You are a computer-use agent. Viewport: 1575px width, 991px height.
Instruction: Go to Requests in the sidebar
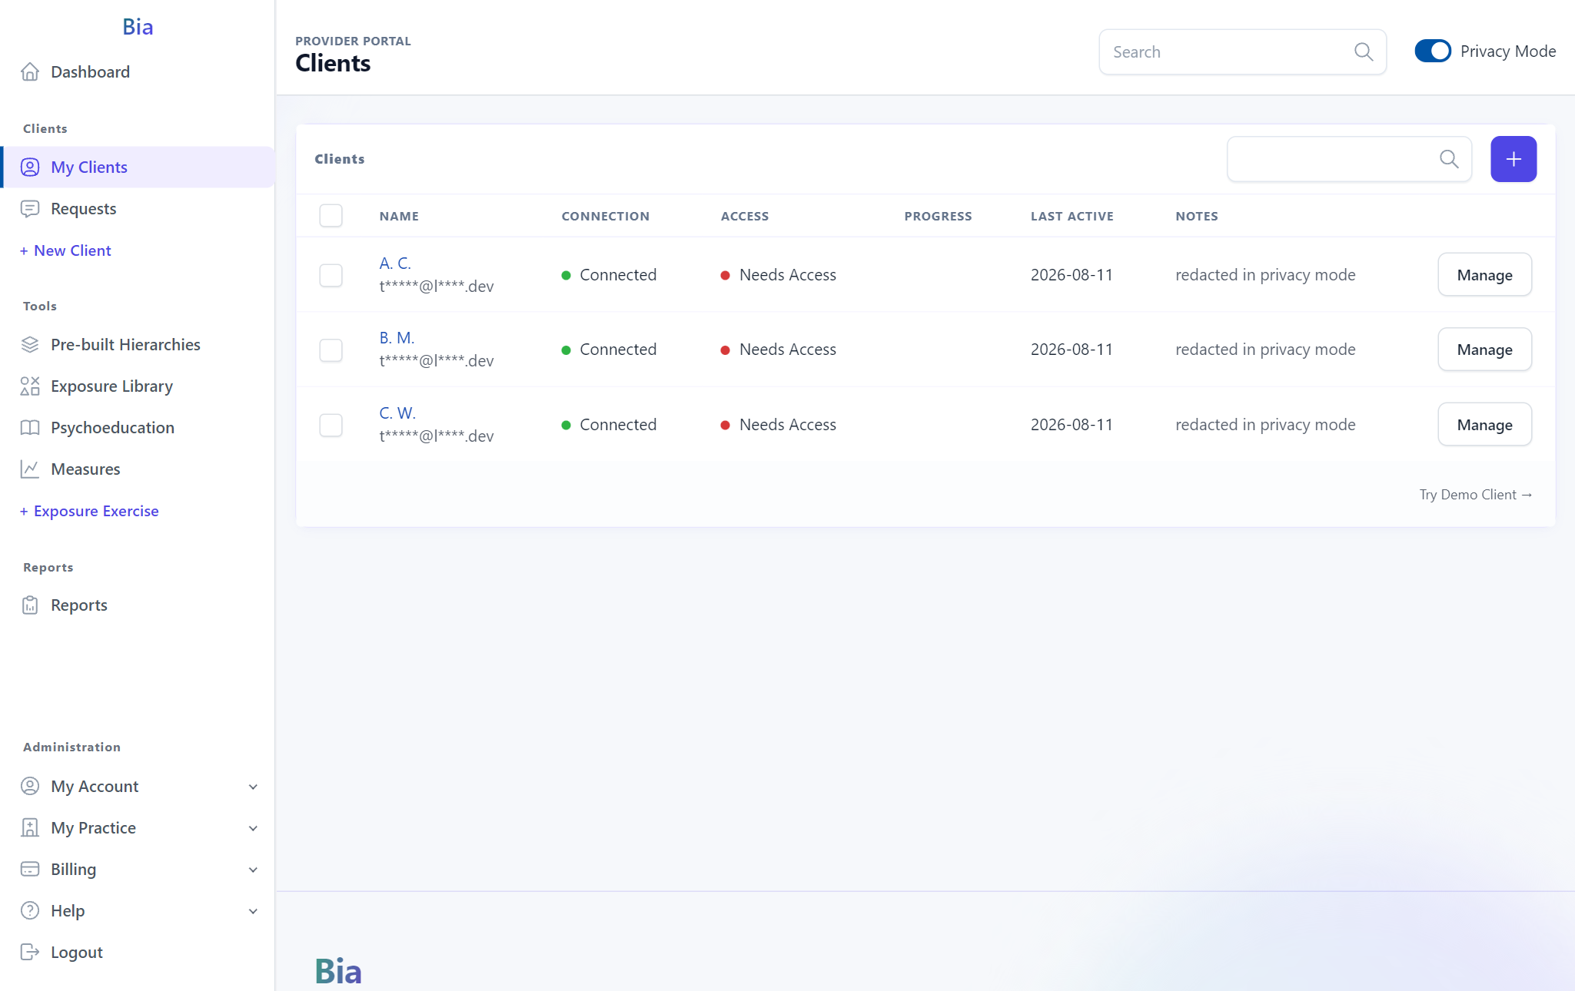click(138, 208)
